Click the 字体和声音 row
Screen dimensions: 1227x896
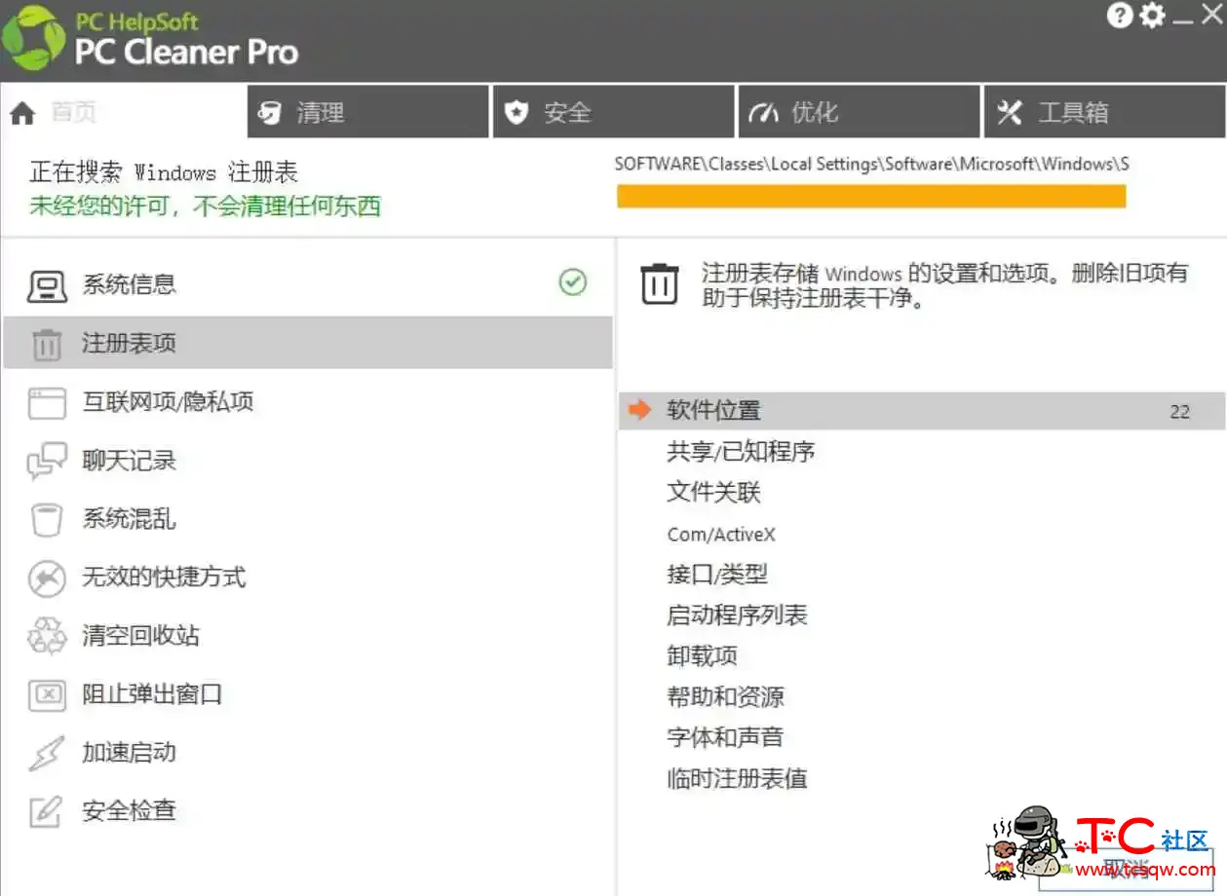tap(922, 738)
